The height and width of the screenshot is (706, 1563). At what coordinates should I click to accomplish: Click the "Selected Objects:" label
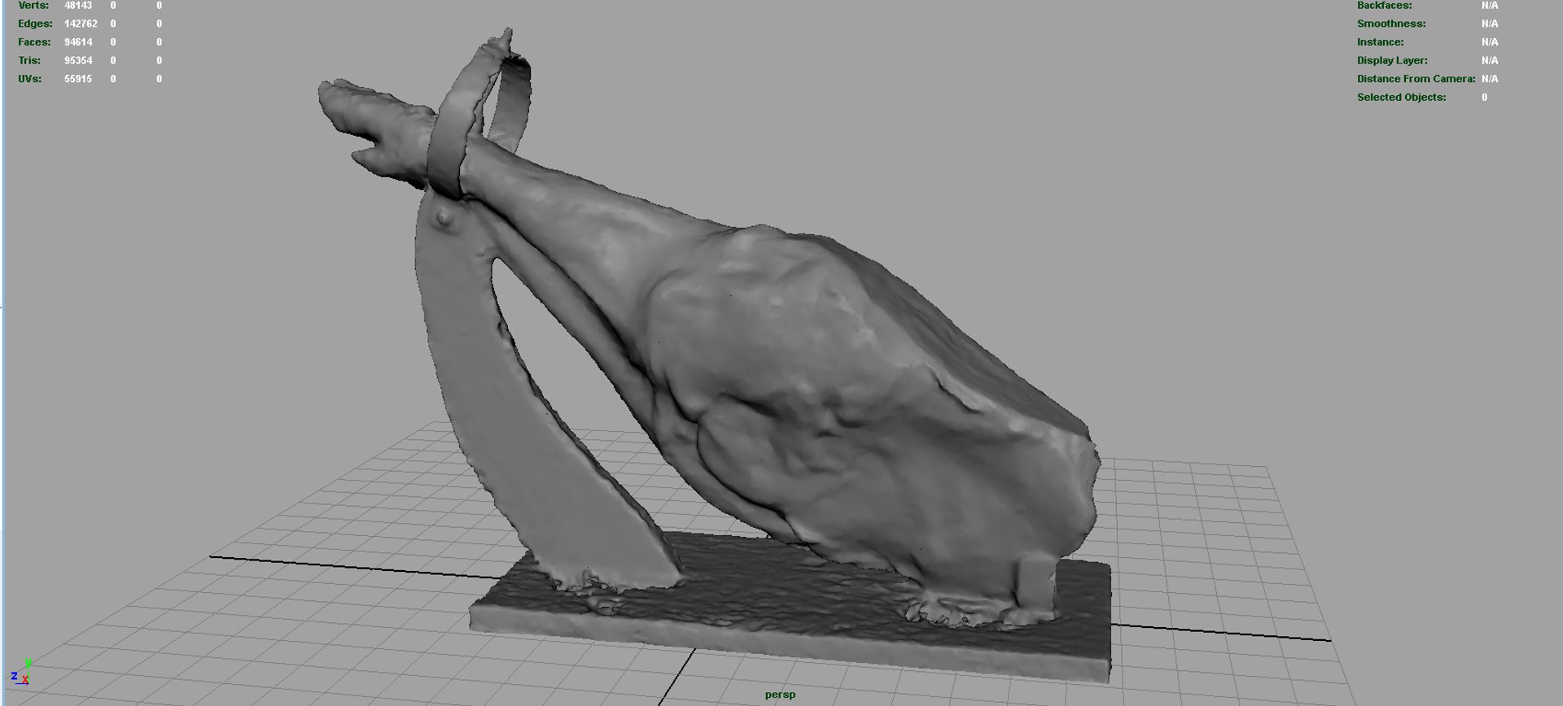(x=1401, y=97)
